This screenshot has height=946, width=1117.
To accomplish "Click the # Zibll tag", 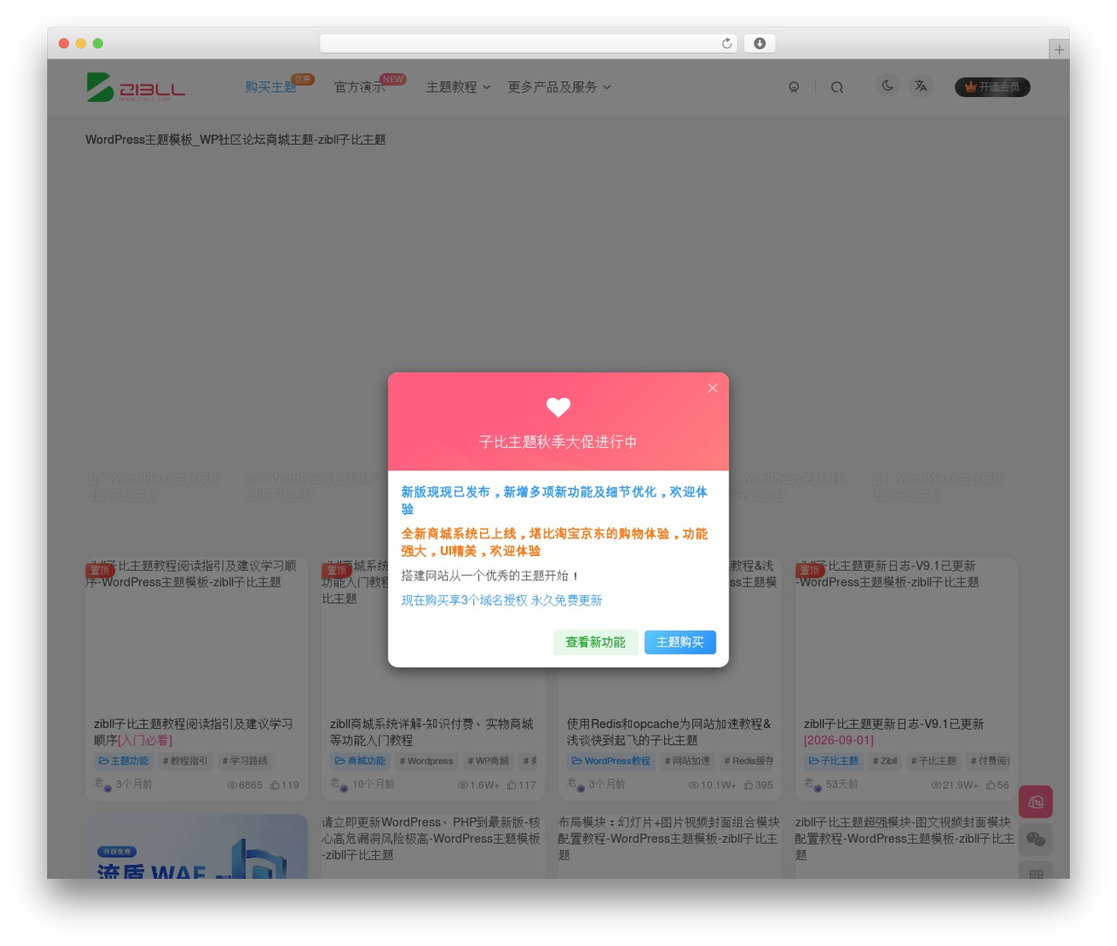I will 885,761.
